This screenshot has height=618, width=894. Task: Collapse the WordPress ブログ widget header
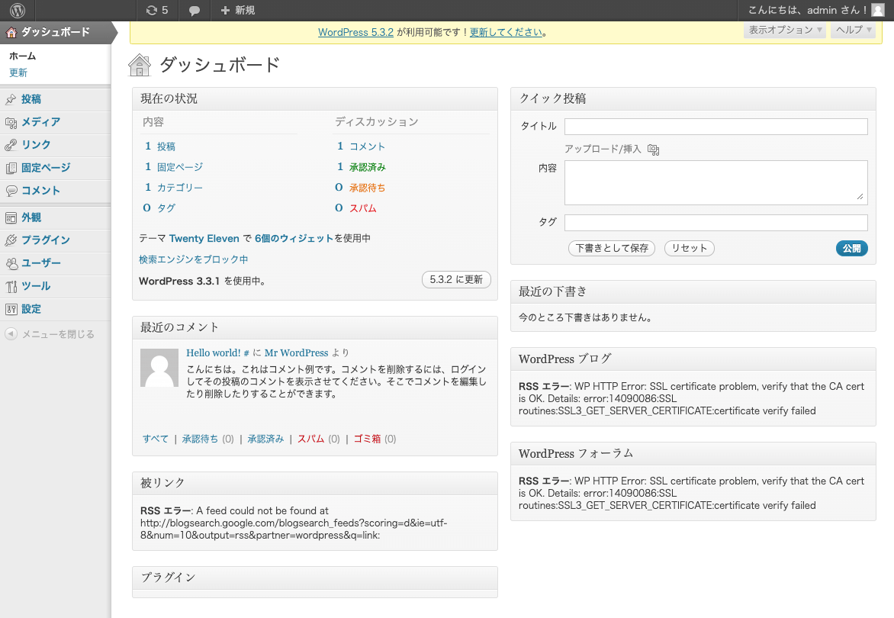(693, 359)
